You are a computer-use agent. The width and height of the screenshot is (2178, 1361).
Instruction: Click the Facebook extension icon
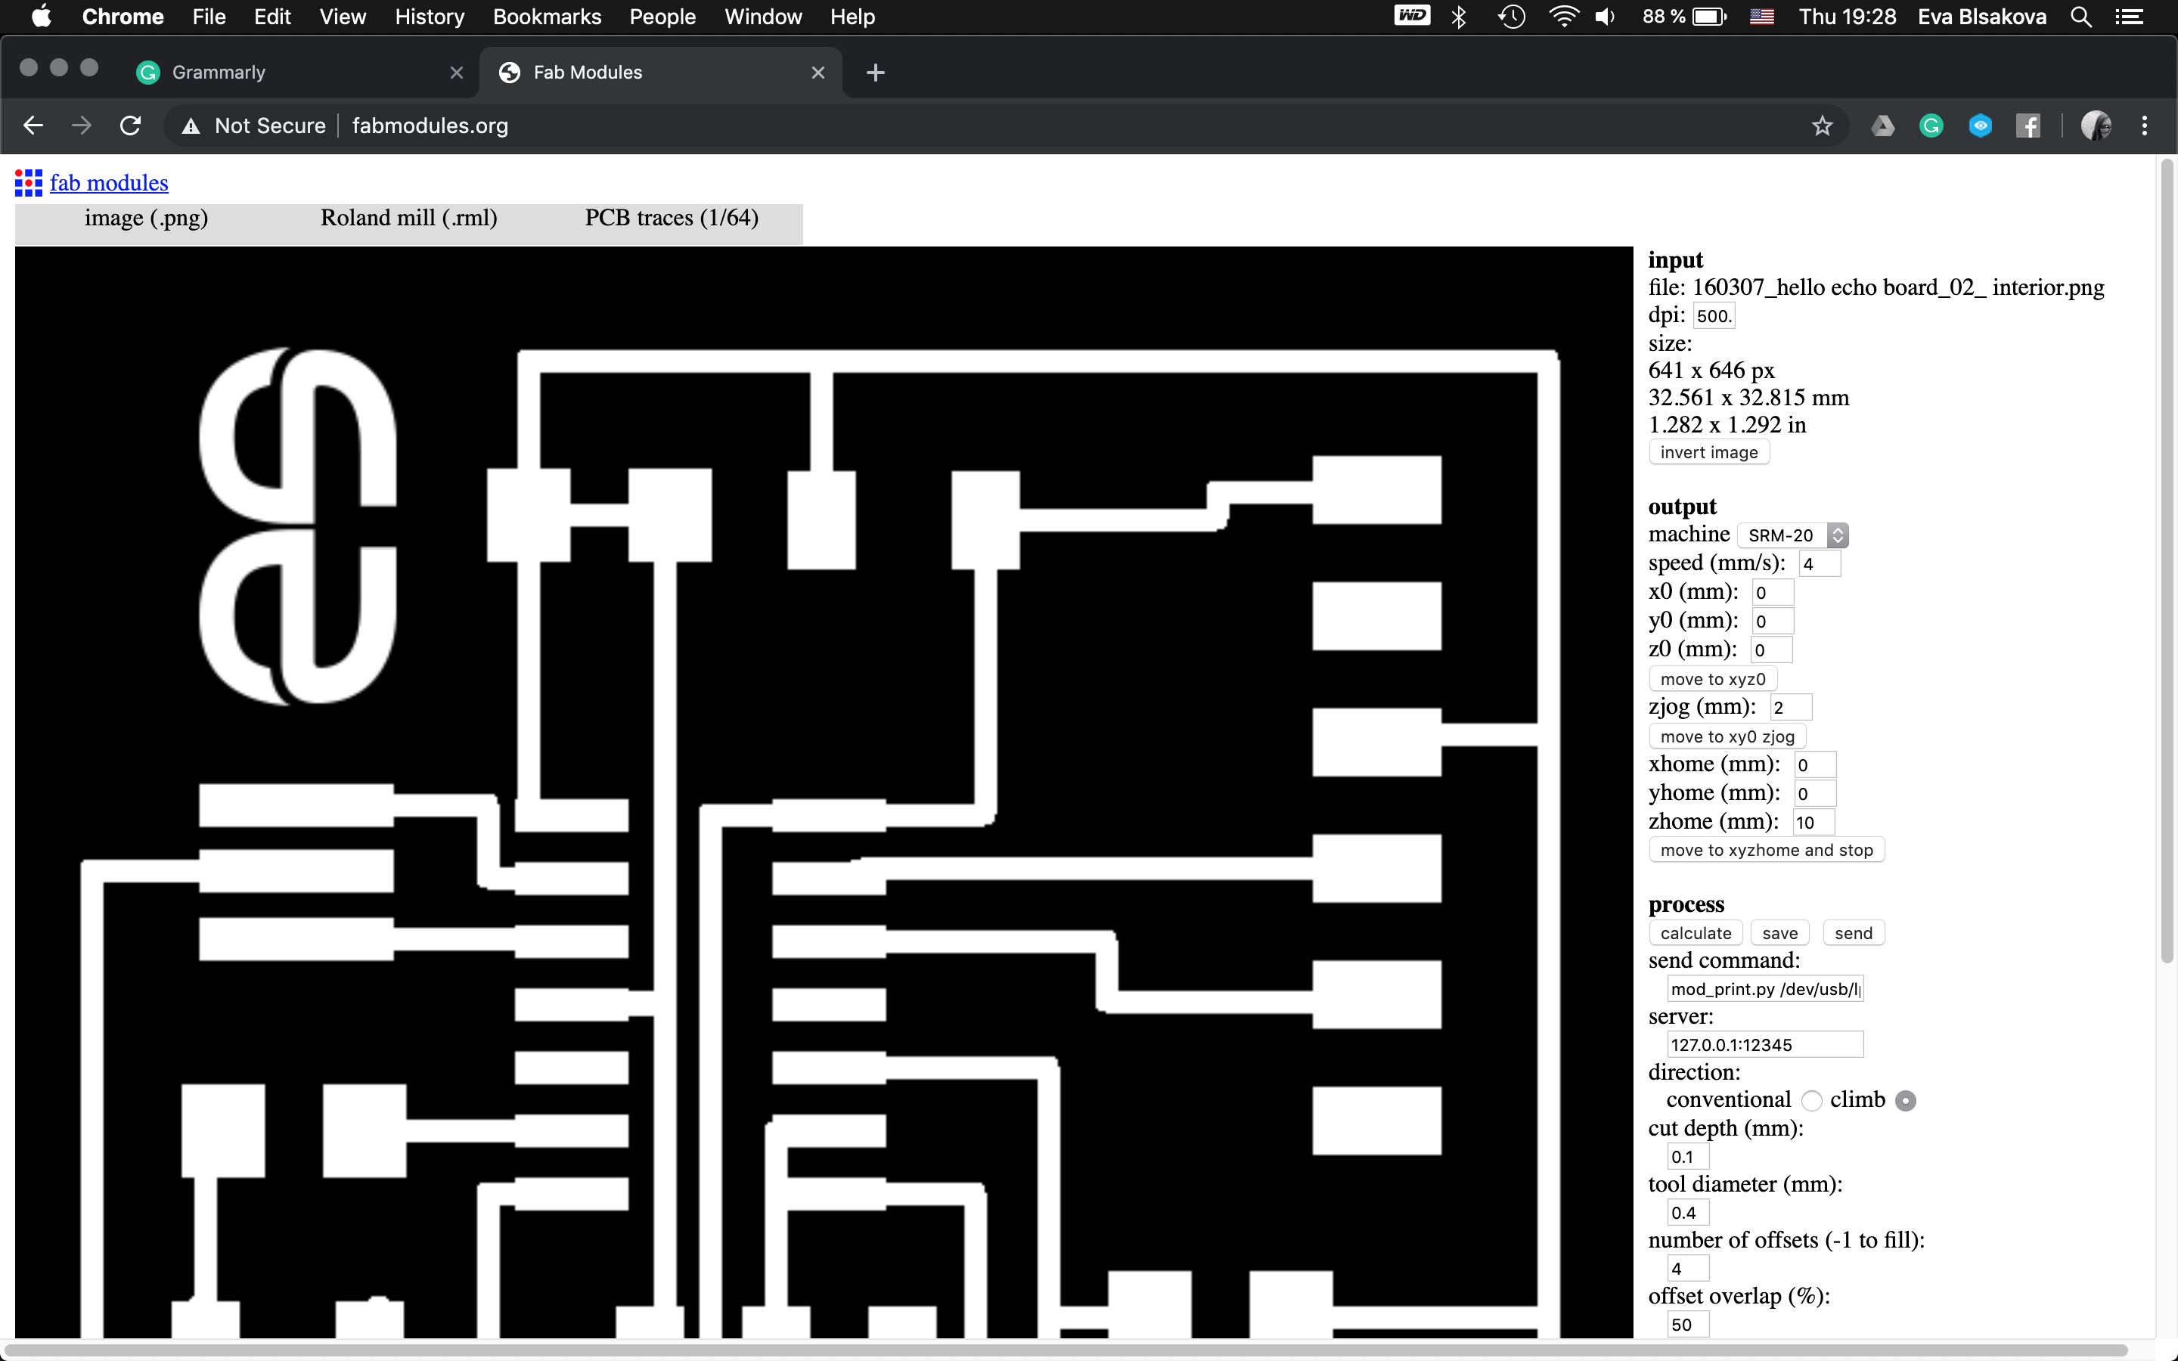(x=2028, y=126)
